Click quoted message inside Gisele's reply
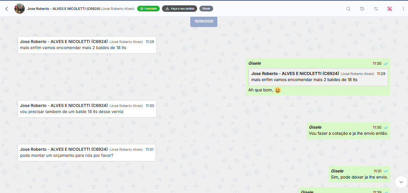 [318, 77]
